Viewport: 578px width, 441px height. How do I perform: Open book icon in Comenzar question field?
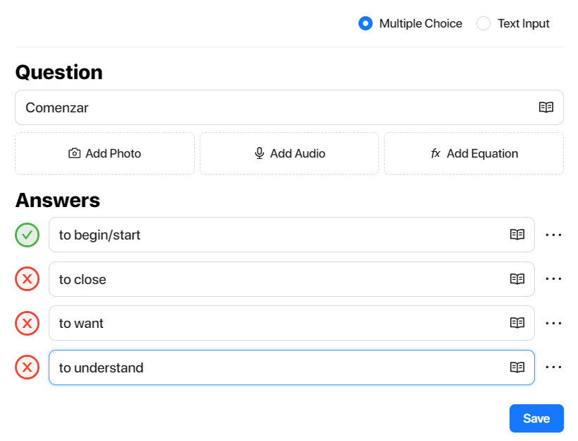point(546,107)
